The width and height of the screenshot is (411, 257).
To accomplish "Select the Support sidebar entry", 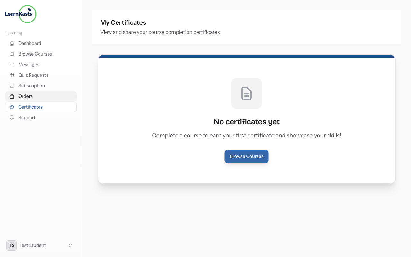I will click(x=27, y=117).
